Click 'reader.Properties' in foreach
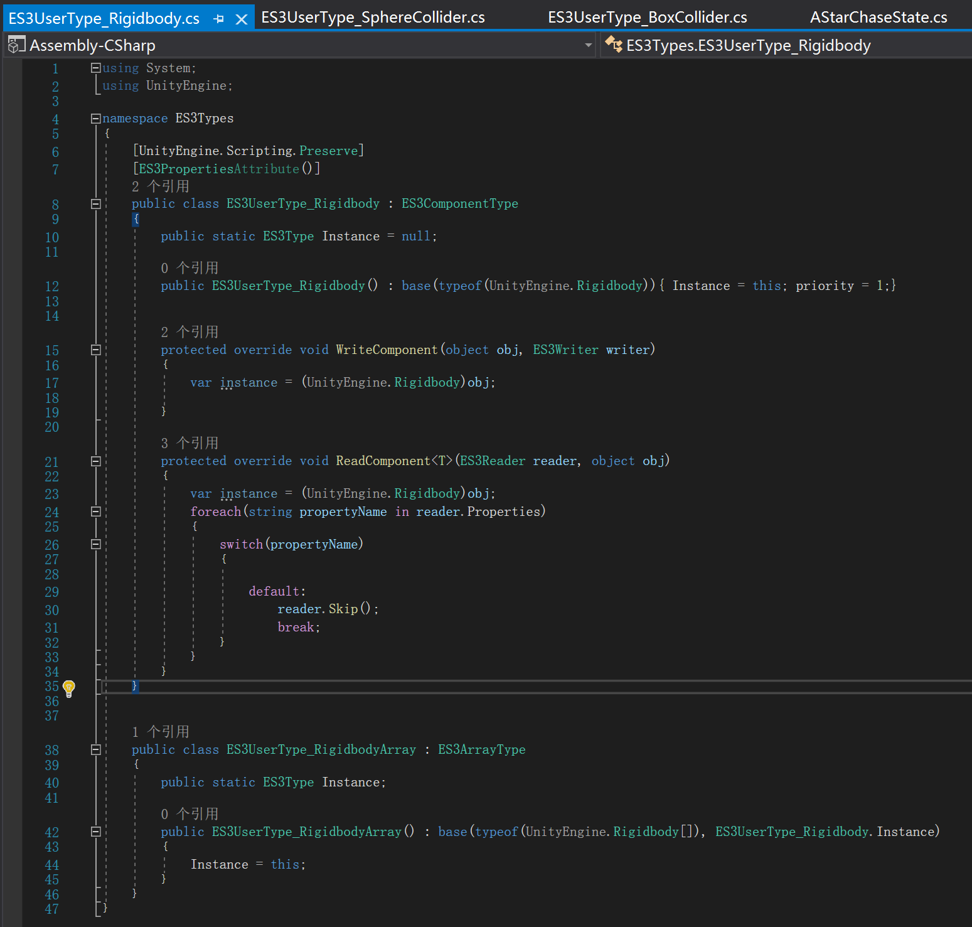Viewport: 972px width, 927px height. tap(478, 512)
